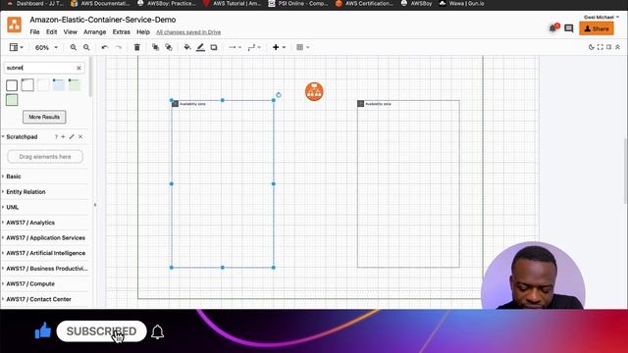Open the user account name dropdown

click(x=602, y=17)
